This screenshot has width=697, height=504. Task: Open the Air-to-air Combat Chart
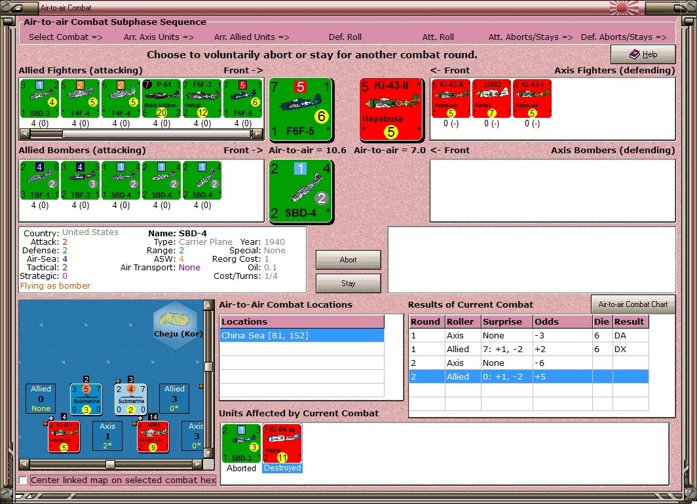coord(633,304)
